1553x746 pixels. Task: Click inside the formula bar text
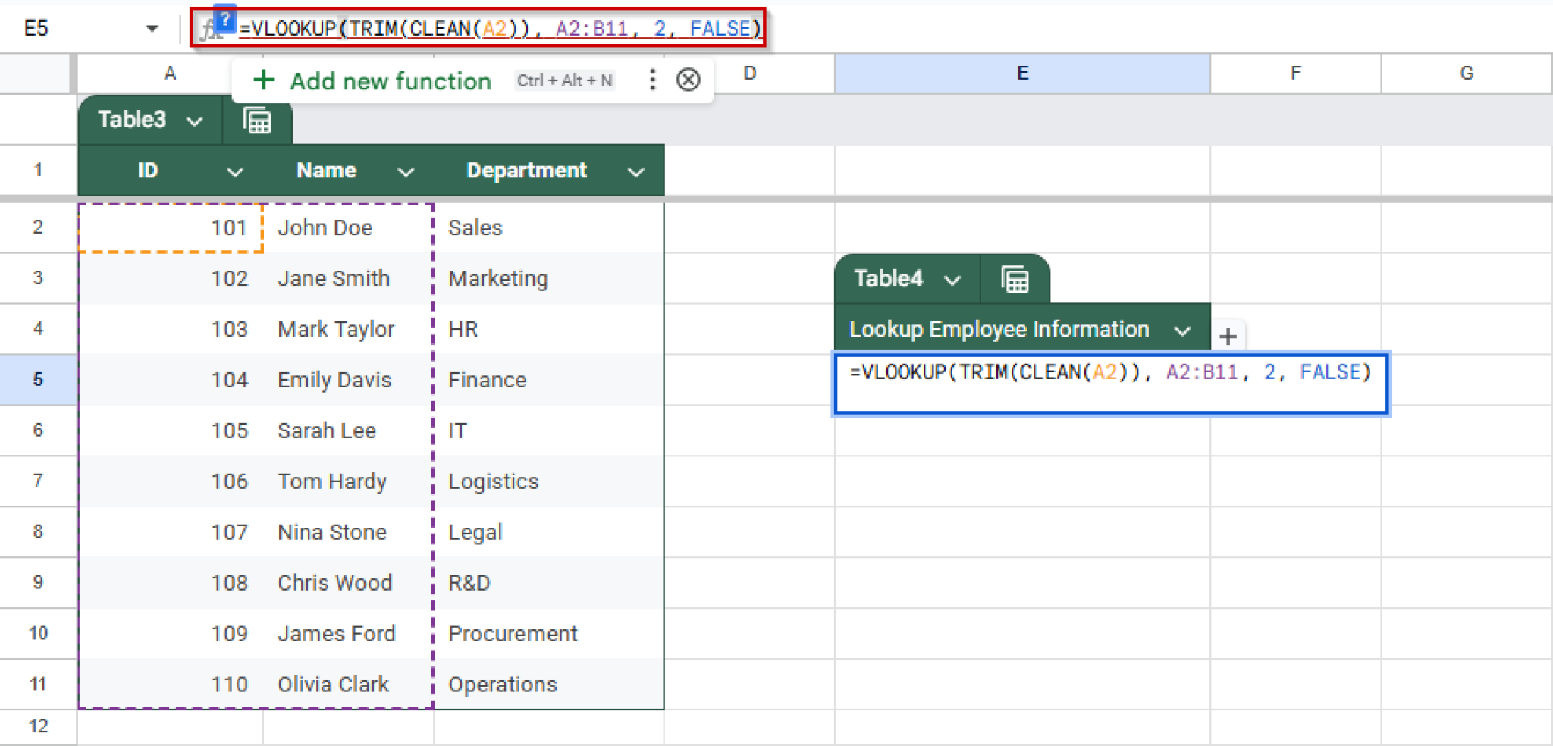click(500, 29)
